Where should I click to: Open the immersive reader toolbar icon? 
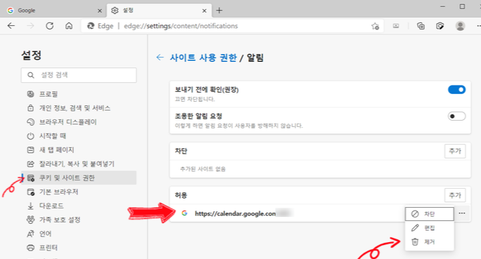click(396, 26)
